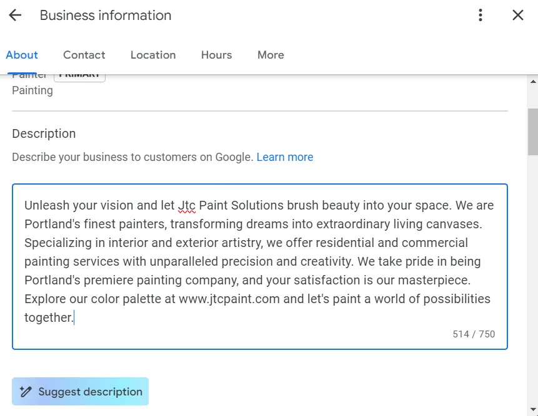538x416 pixels.
Task: Click the Business information title
Action: pyautogui.click(x=106, y=16)
